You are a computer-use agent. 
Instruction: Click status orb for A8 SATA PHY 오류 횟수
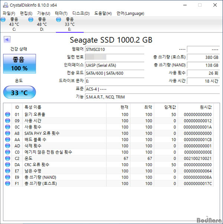7,133
